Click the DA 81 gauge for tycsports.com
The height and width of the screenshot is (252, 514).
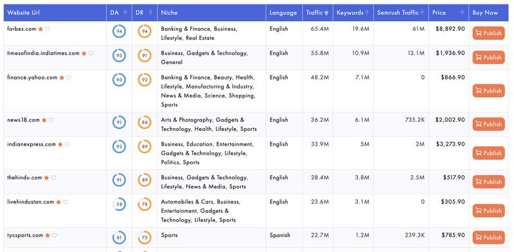pos(119,238)
